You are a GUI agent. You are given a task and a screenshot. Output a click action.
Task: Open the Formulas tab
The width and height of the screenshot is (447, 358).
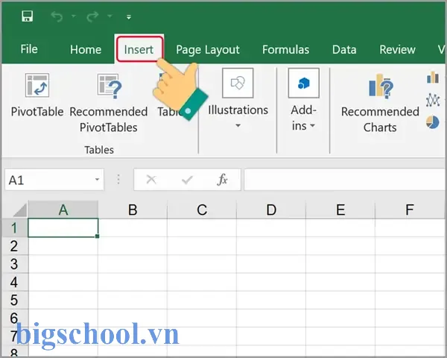[285, 50]
